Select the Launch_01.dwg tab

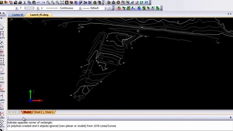39,15
